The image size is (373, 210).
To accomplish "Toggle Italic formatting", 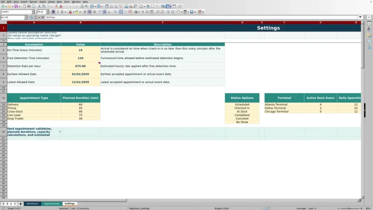I will (x=58, y=12).
